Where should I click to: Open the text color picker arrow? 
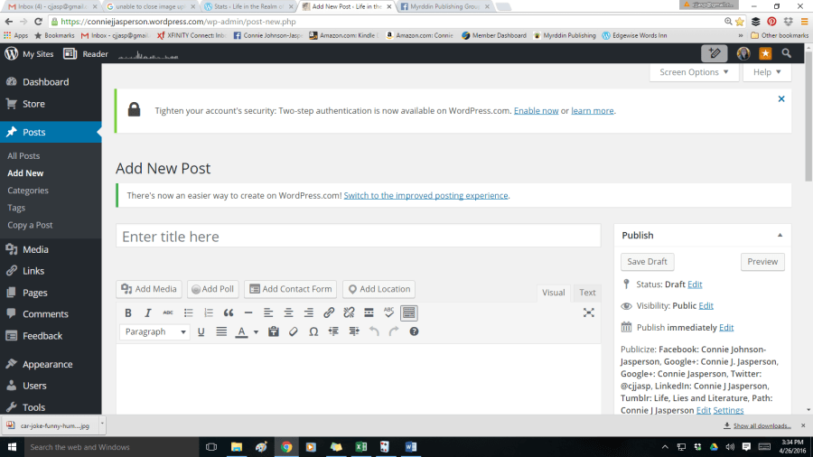[257, 331]
